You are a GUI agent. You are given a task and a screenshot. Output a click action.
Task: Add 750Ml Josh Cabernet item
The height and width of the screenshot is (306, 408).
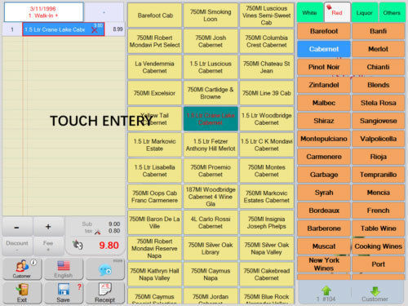[211, 42]
